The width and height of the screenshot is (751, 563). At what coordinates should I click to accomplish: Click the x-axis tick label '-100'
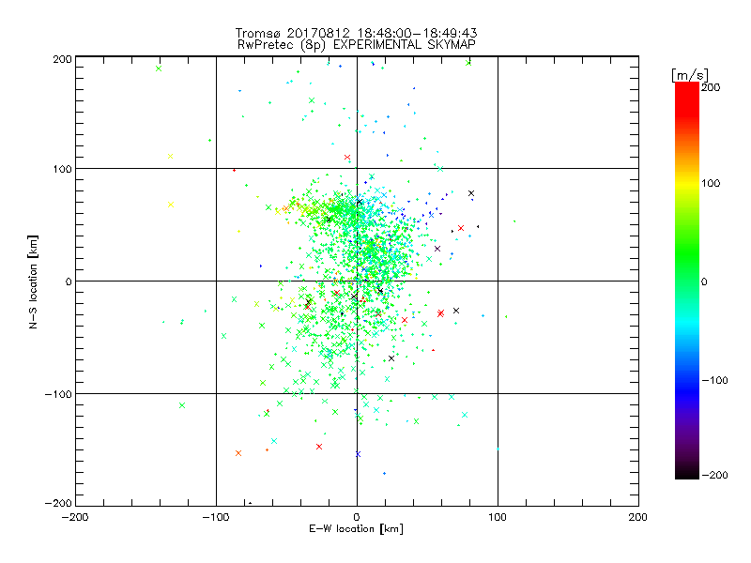216,517
